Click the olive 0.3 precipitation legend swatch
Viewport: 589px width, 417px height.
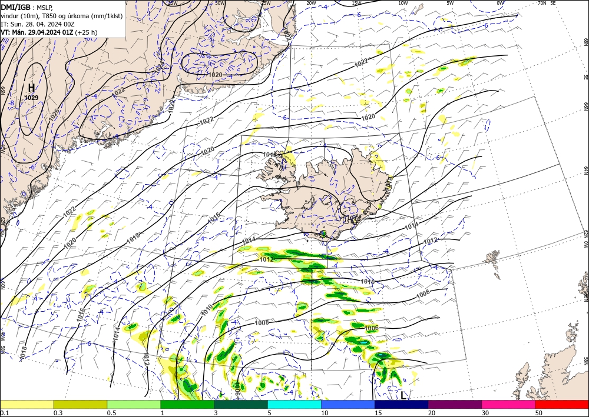(x=80, y=404)
